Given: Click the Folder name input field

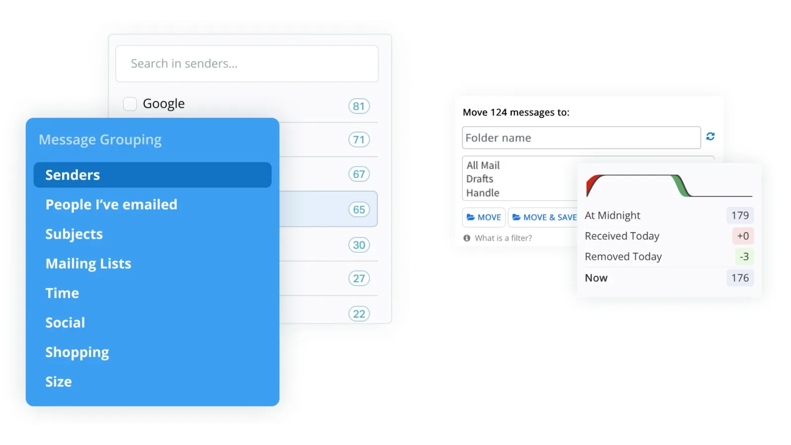Looking at the screenshot, I should tap(581, 137).
